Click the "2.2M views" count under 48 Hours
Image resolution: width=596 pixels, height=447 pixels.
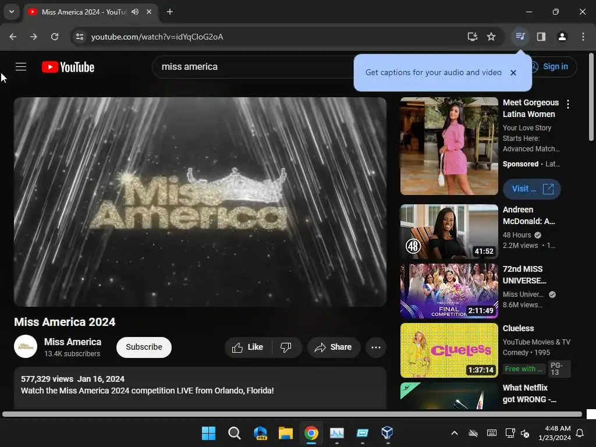click(x=520, y=246)
